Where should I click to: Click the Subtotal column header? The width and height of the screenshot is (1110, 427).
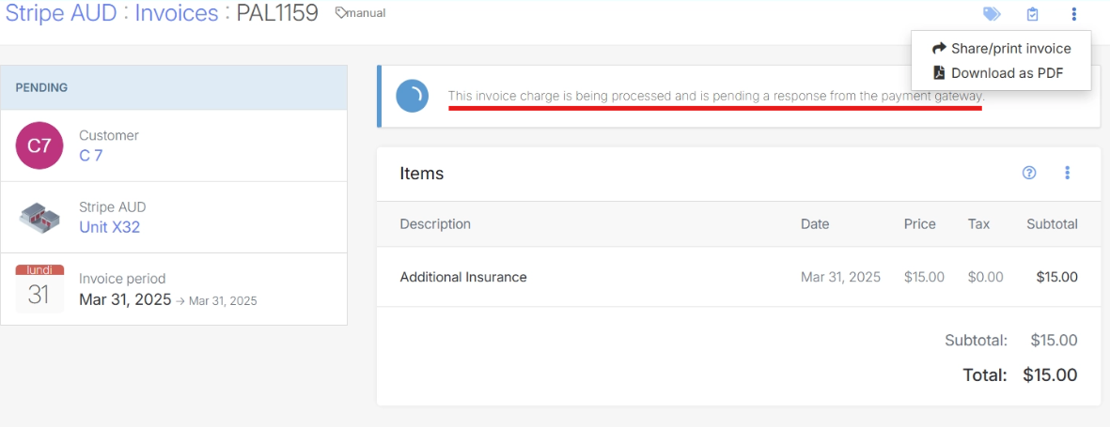point(1052,224)
